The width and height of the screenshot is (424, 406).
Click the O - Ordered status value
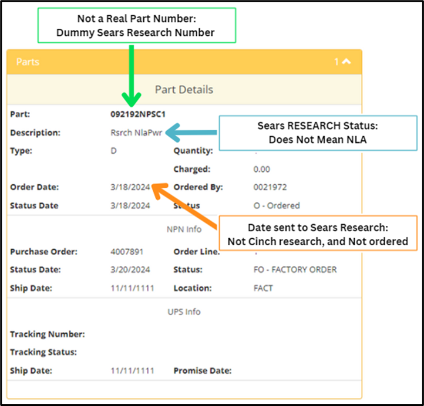[x=277, y=205]
